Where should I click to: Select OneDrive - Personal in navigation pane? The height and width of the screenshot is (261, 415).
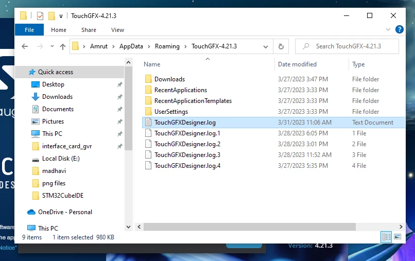(x=65, y=212)
